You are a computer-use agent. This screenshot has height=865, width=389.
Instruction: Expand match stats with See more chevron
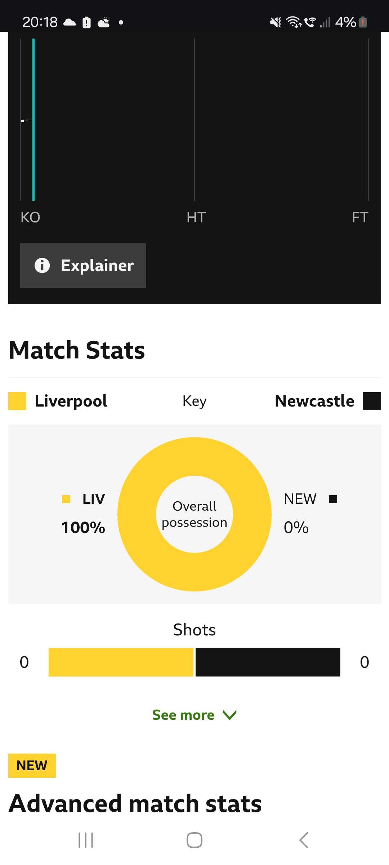tap(229, 714)
